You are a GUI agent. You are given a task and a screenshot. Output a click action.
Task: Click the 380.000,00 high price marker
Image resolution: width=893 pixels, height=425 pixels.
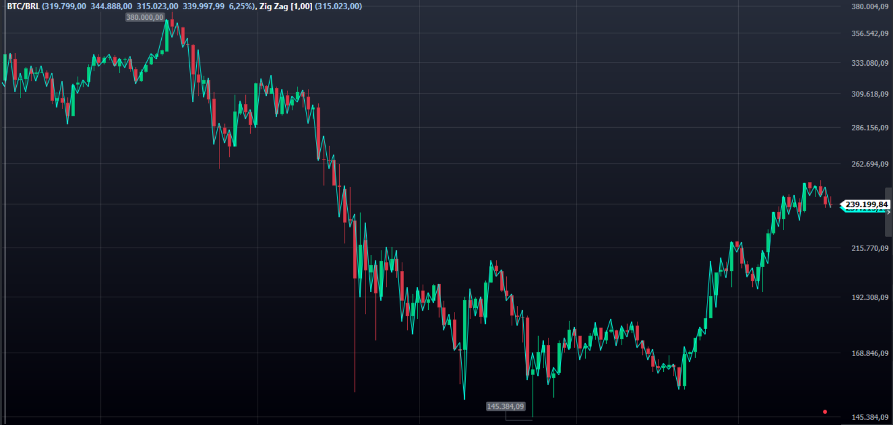[x=145, y=17]
